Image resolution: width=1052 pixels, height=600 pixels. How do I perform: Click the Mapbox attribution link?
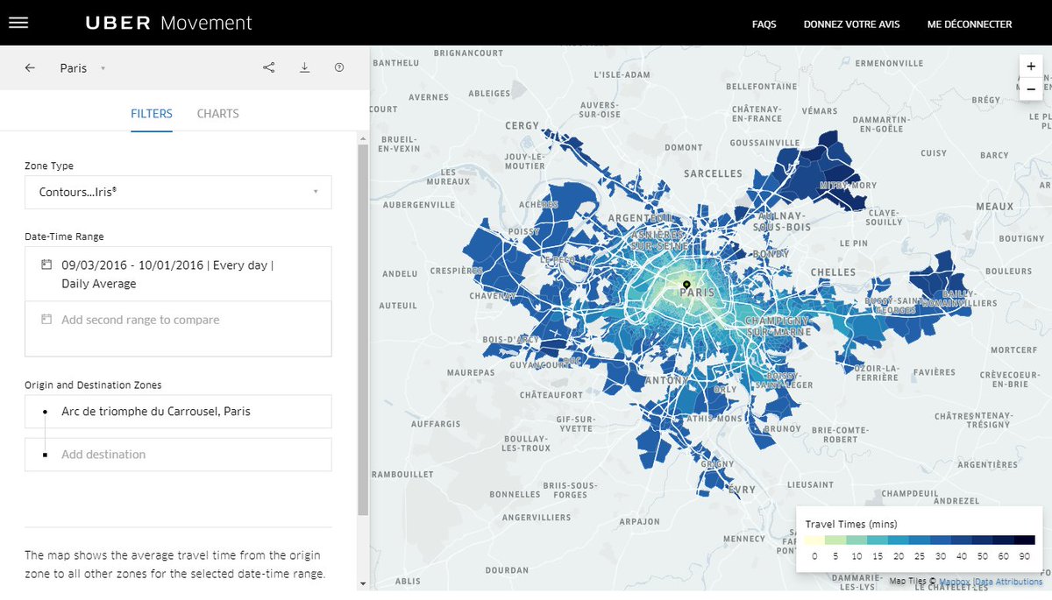[955, 582]
